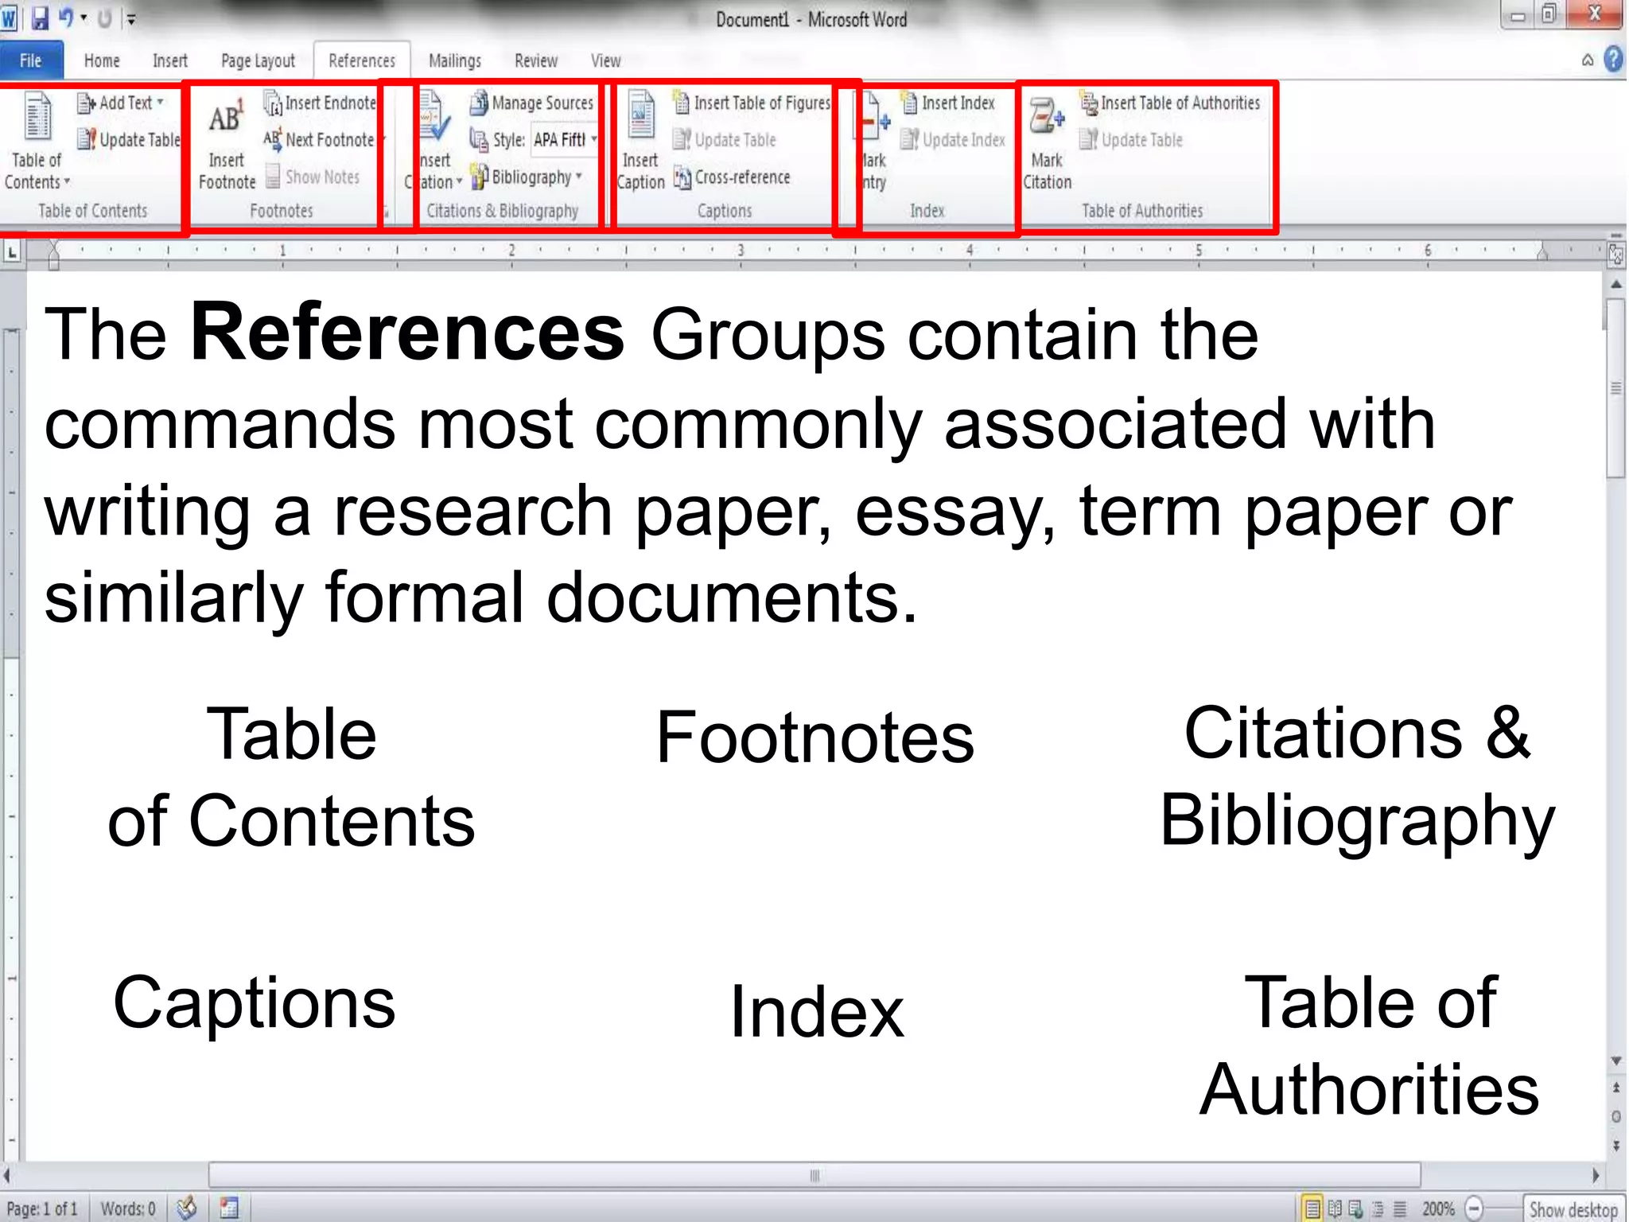Click the Save icon in Quick Access Toolbar
The width and height of the screenshot is (1629, 1222).
tap(40, 18)
